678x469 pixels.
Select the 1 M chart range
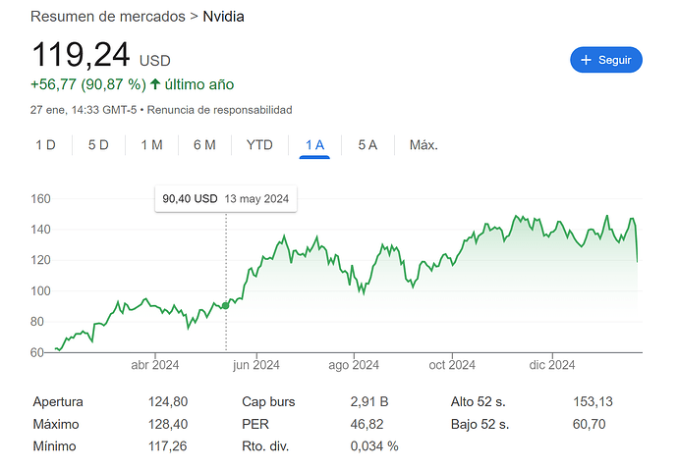[151, 145]
